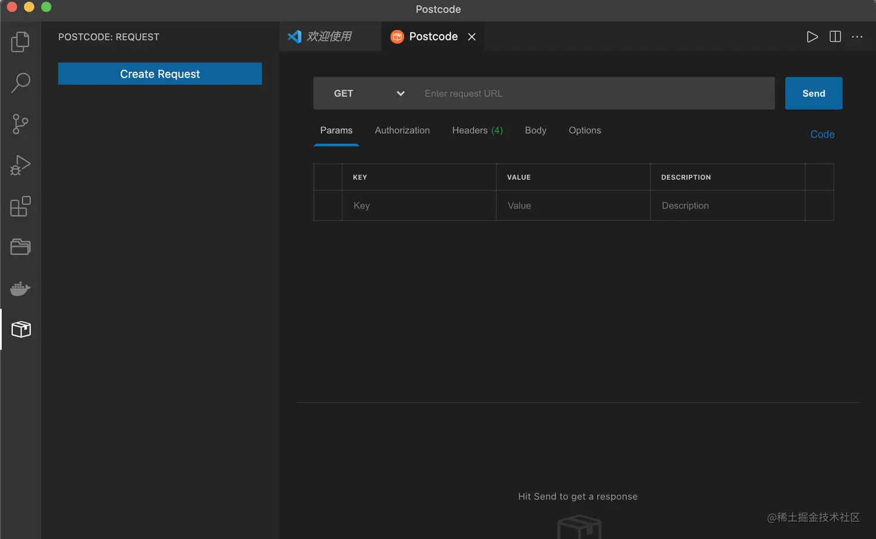876x539 pixels.
Task: Click the orange Postcode tab icon
Action: [397, 37]
